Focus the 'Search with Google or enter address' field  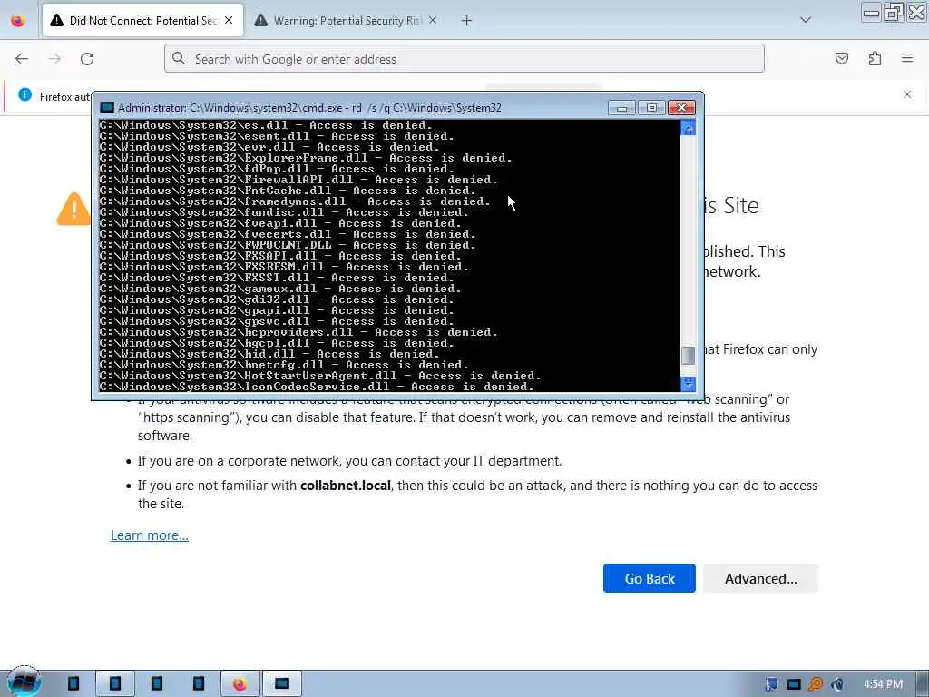pos(464,59)
